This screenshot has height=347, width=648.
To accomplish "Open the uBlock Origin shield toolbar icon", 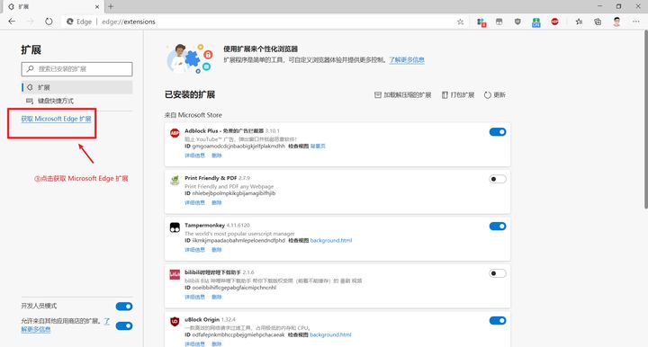I will [x=517, y=22].
